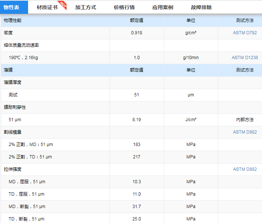The image size is (262, 223).
Task: Select the puncture resistance value 8.19
Action: pyautogui.click(x=136, y=120)
